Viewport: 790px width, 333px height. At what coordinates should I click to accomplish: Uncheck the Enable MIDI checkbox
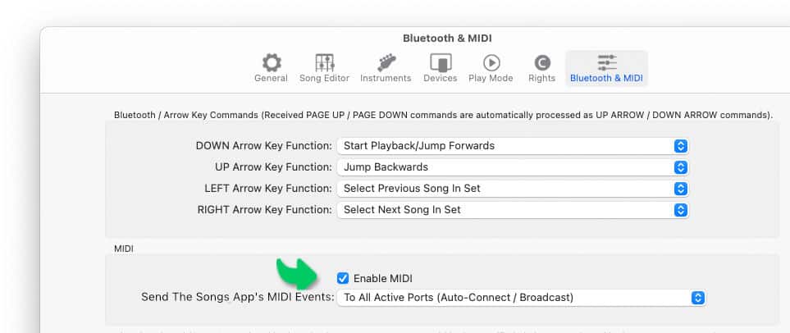343,278
